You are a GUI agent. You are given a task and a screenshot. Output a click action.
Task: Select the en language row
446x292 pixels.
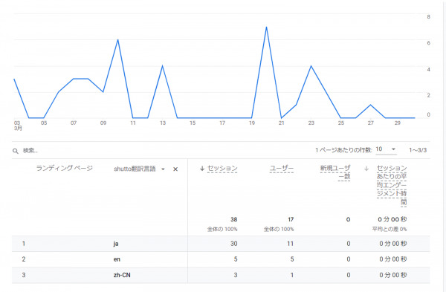[221, 259]
